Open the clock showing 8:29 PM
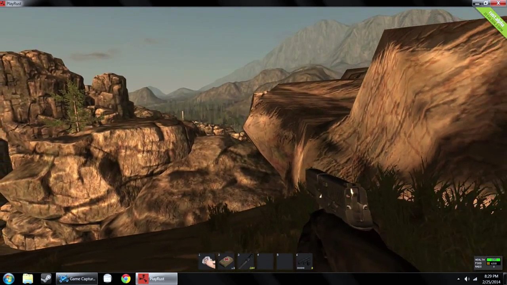The width and height of the screenshot is (507, 285). click(491, 279)
